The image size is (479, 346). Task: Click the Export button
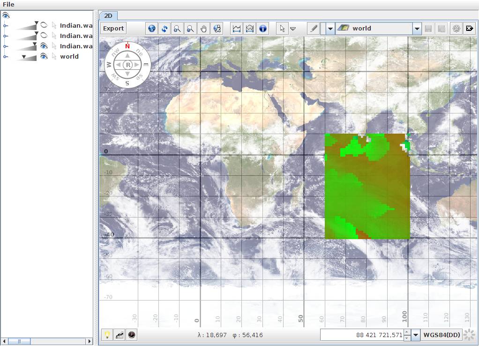pyautogui.click(x=113, y=29)
